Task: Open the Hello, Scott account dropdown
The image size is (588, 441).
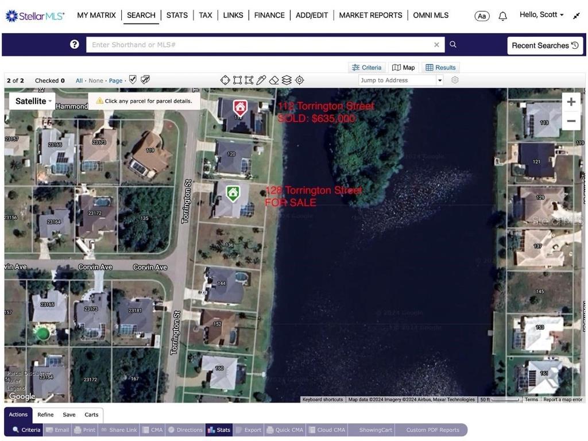Action: (x=540, y=14)
